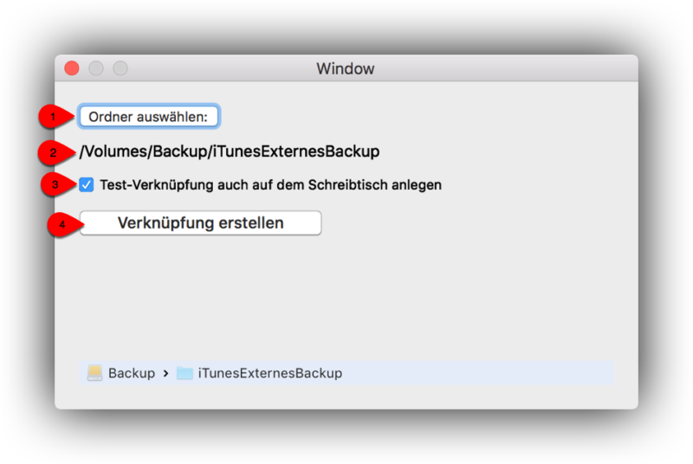
Task: Select the Backup drive icon in path bar
Action: [94, 373]
